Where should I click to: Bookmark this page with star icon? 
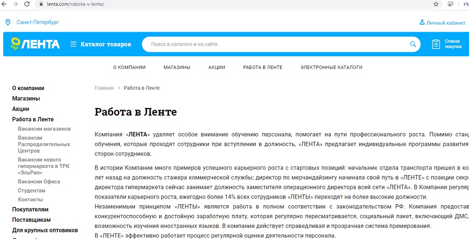coord(436,4)
